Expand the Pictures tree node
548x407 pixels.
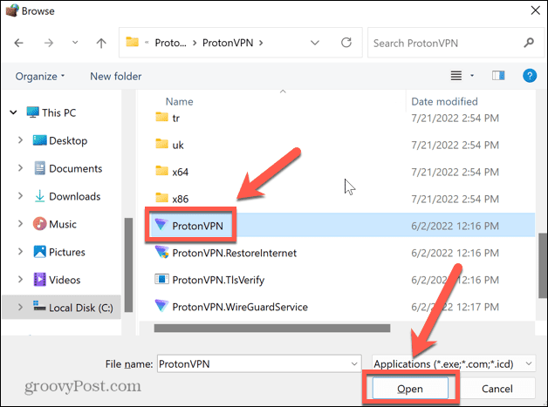coord(20,252)
